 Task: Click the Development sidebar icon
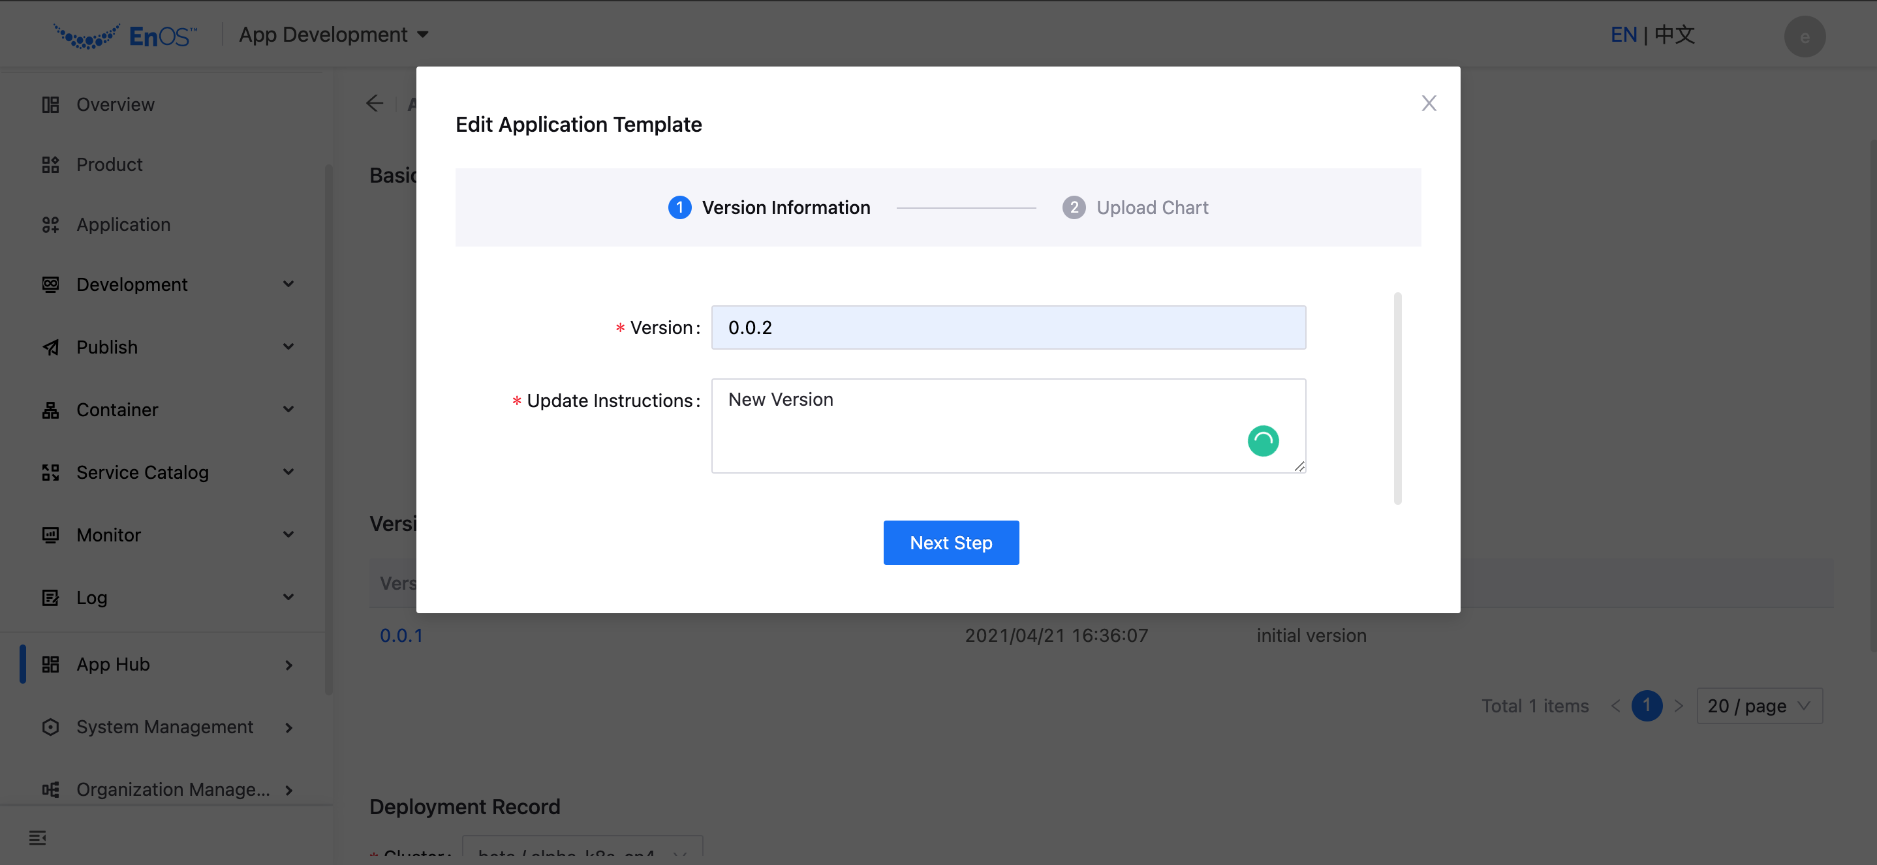[50, 284]
